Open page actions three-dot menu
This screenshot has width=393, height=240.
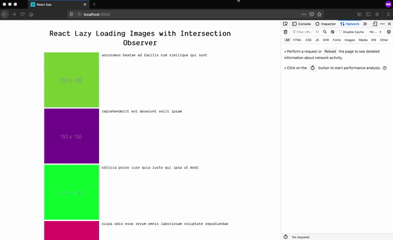click(304, 14)
